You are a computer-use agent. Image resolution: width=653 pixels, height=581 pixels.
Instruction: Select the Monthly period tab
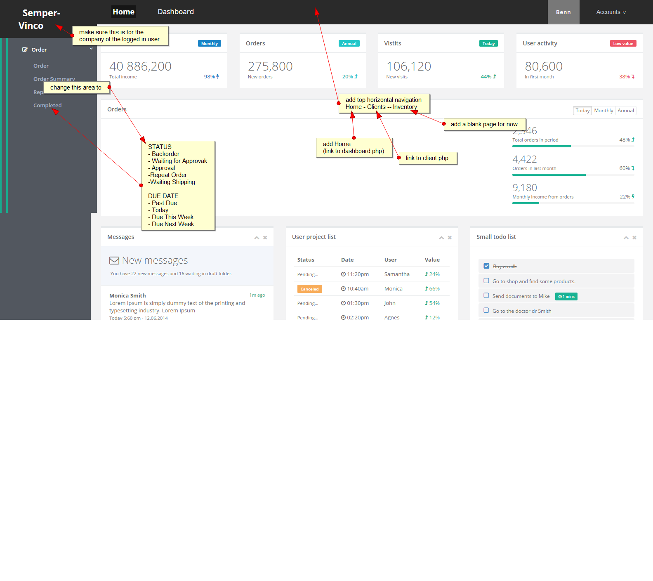coord(603,111)
